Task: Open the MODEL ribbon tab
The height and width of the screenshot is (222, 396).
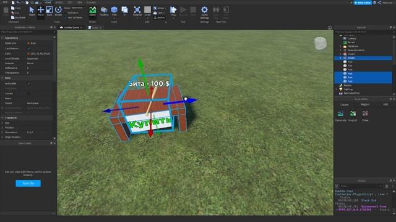Action: (59, 2)
